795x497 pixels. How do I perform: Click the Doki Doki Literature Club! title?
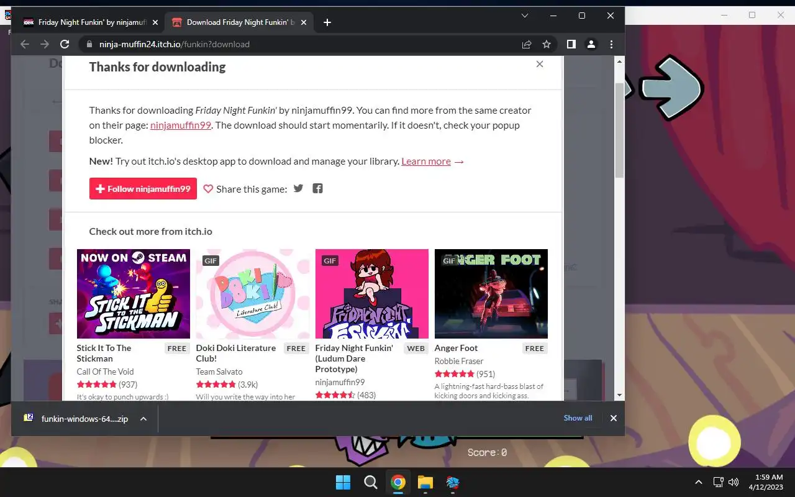coord(236,353)
